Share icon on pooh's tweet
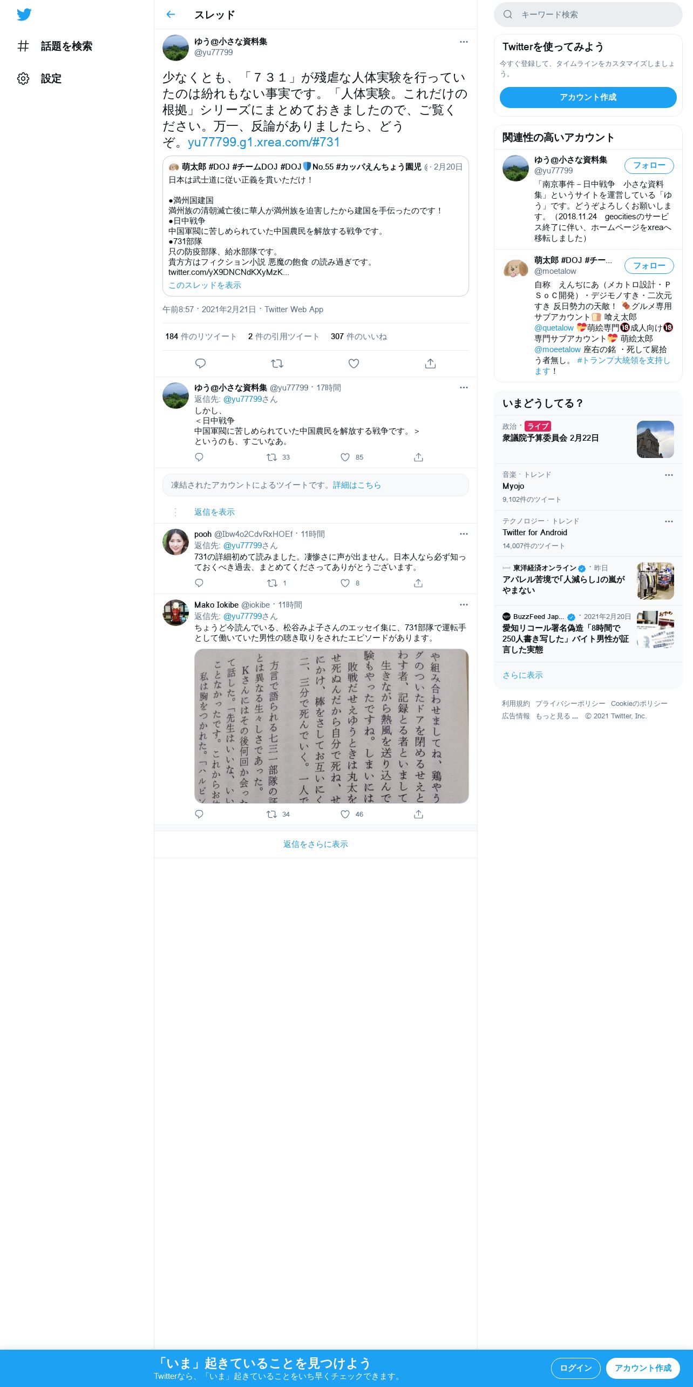The width and height of the screenshot is (693, 1387). tap(418, 583)
